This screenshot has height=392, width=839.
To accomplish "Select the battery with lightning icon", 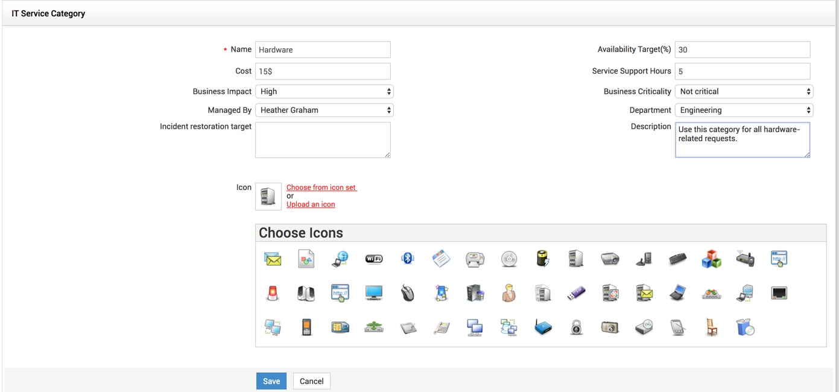I will [x=543, y=259].
